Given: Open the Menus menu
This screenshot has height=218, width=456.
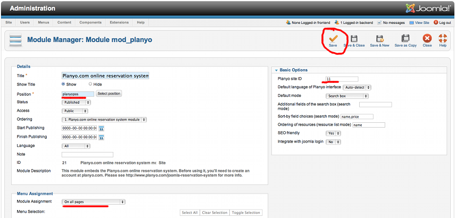Looking at the screenshot, I should click(x=44, y=22).
